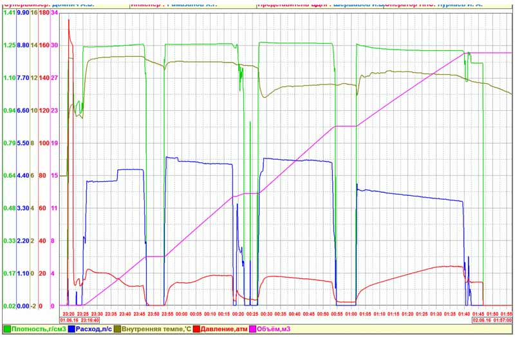Click the pressure axis value 100

click(44, 143)
